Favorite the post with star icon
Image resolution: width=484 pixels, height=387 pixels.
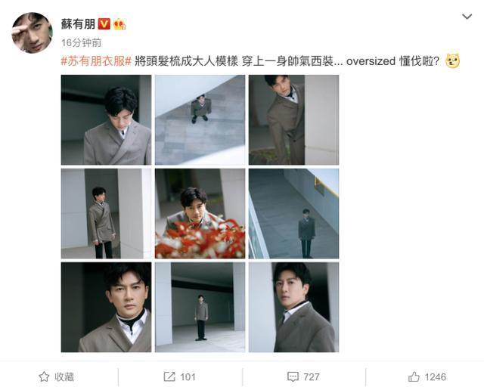click(x=44, y=376)
